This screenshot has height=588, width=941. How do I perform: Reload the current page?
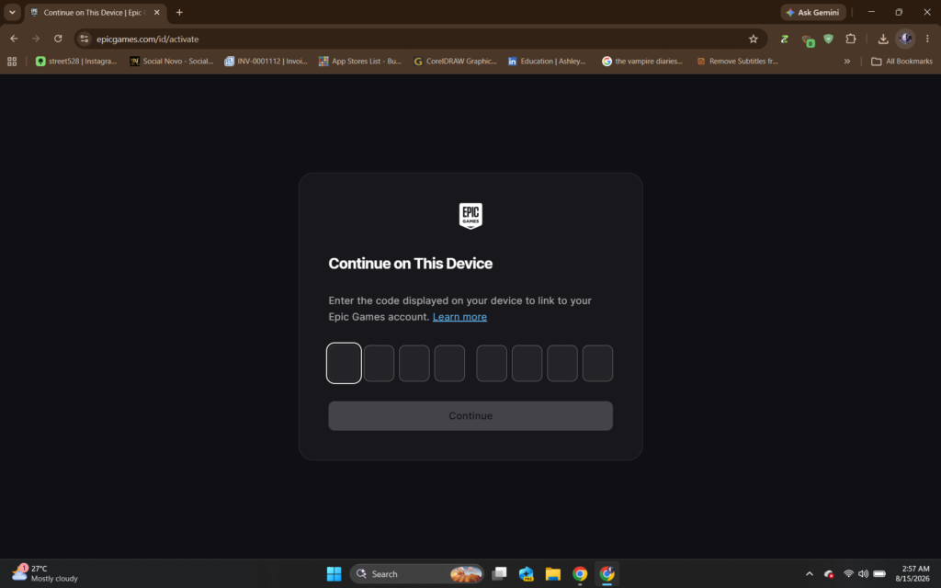58,39
